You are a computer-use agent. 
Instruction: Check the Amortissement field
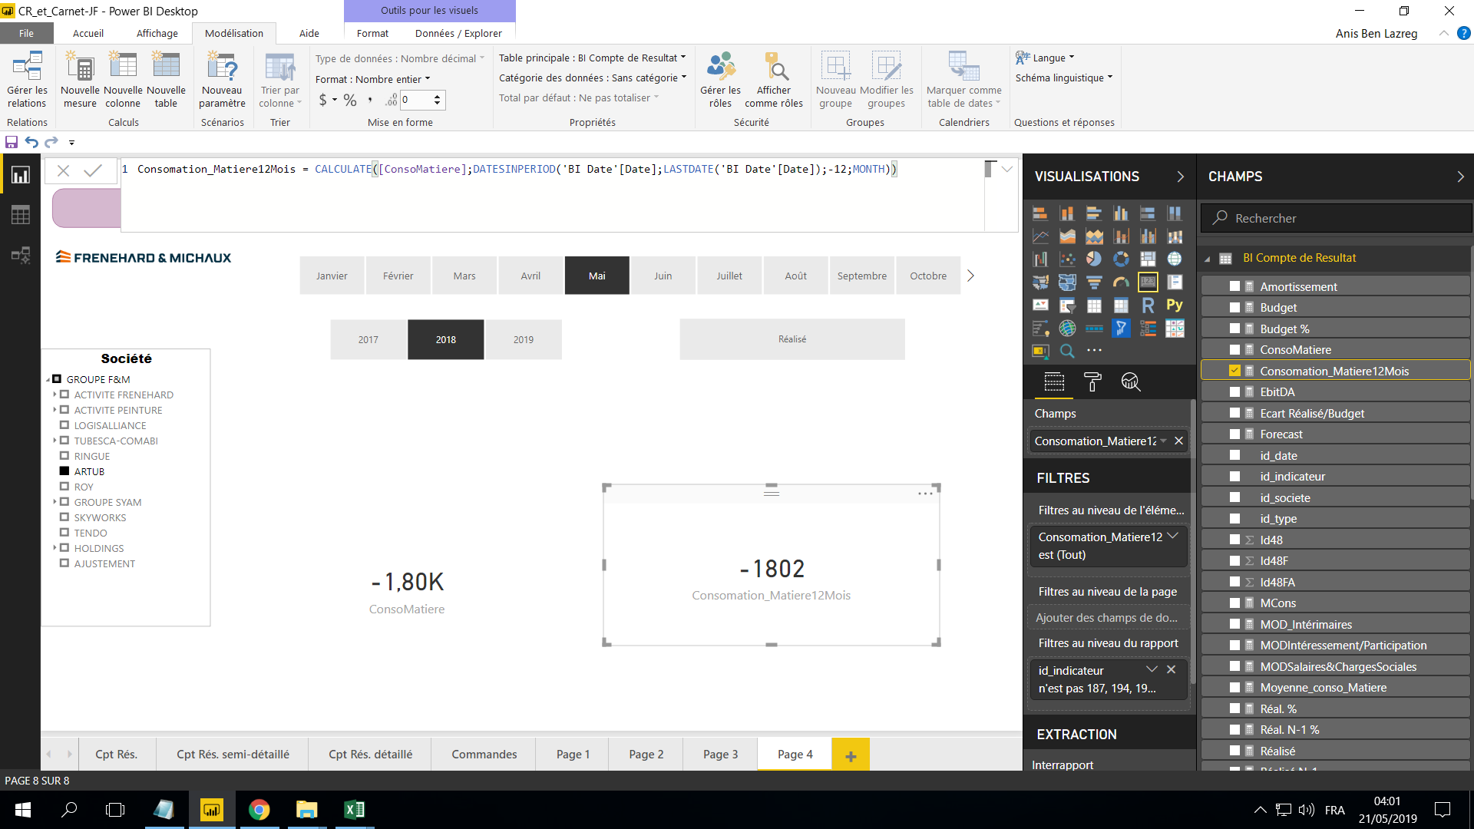coord(1234,286)
